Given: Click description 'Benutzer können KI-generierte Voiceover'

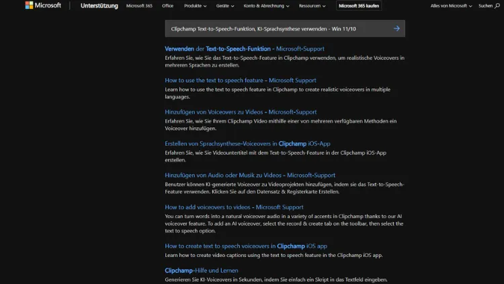Looking at the screenshot, I should tap(284, 188).
